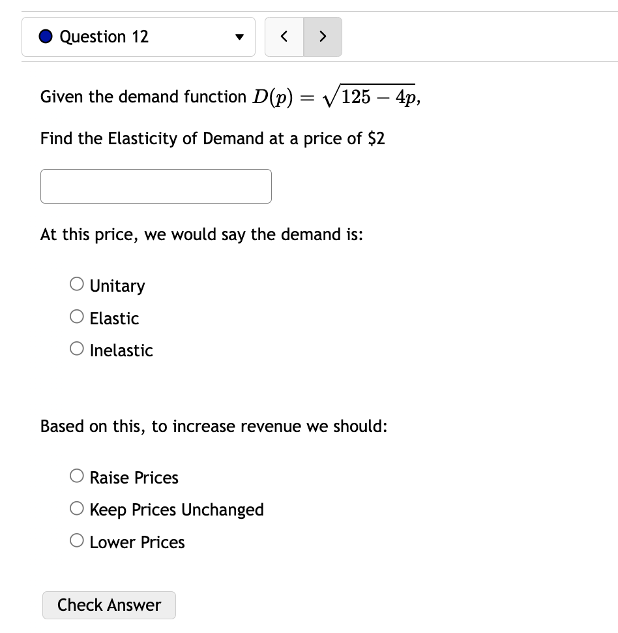
Task: Click the Question 12 label
Action: tap(104, 37)
